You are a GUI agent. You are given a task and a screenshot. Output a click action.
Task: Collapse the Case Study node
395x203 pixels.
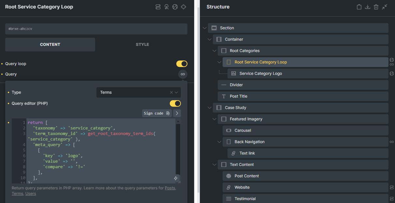[210, 108]
